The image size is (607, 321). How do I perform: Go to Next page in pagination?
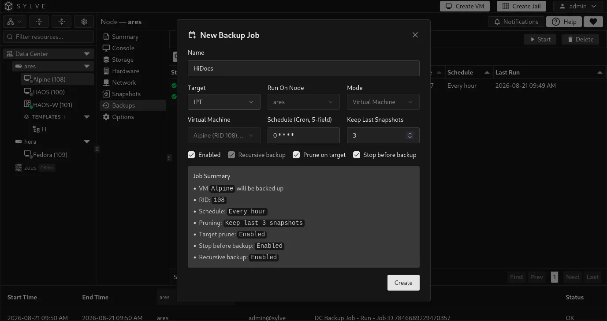(x=573, y=277)
